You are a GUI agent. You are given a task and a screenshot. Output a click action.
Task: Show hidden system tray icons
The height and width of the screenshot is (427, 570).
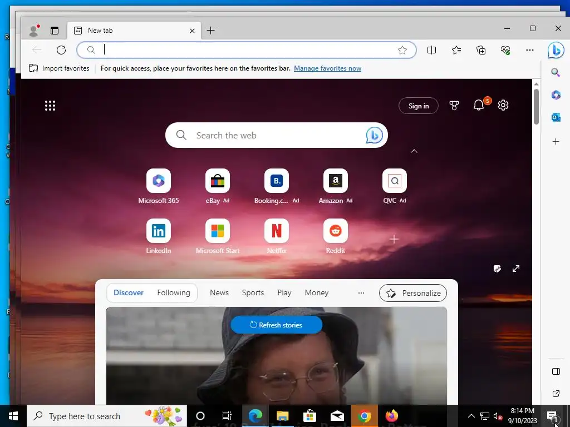(x=471, y=416)
